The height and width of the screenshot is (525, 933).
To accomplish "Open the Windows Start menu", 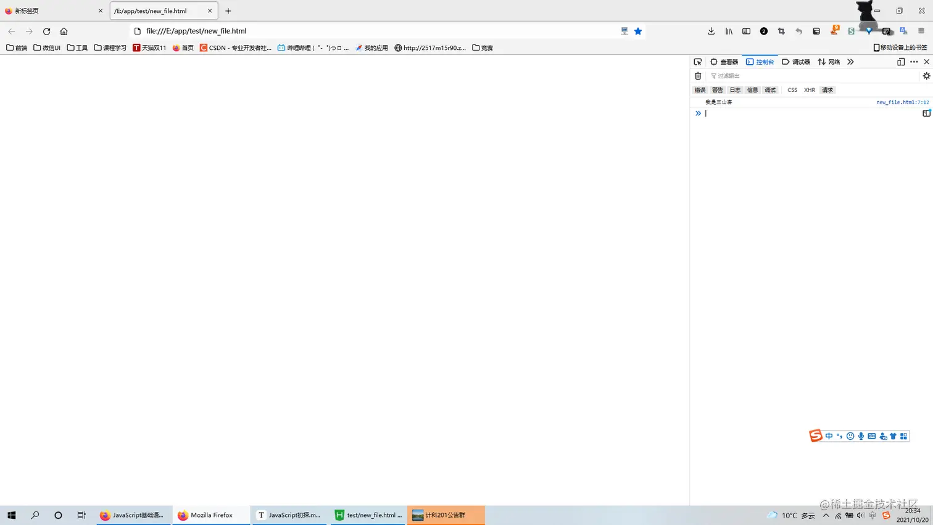I will tap(11, 515).
